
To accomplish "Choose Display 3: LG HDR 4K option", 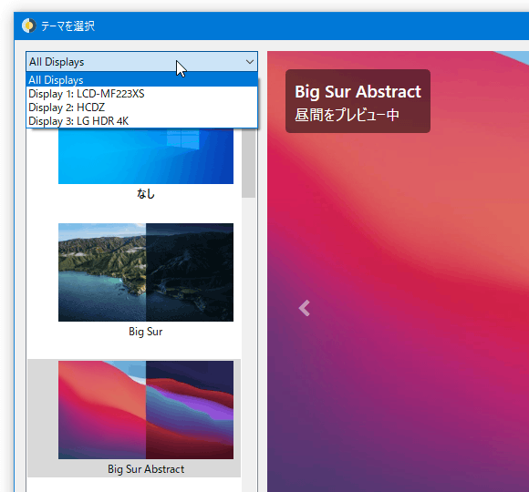I will coord(141,120).
